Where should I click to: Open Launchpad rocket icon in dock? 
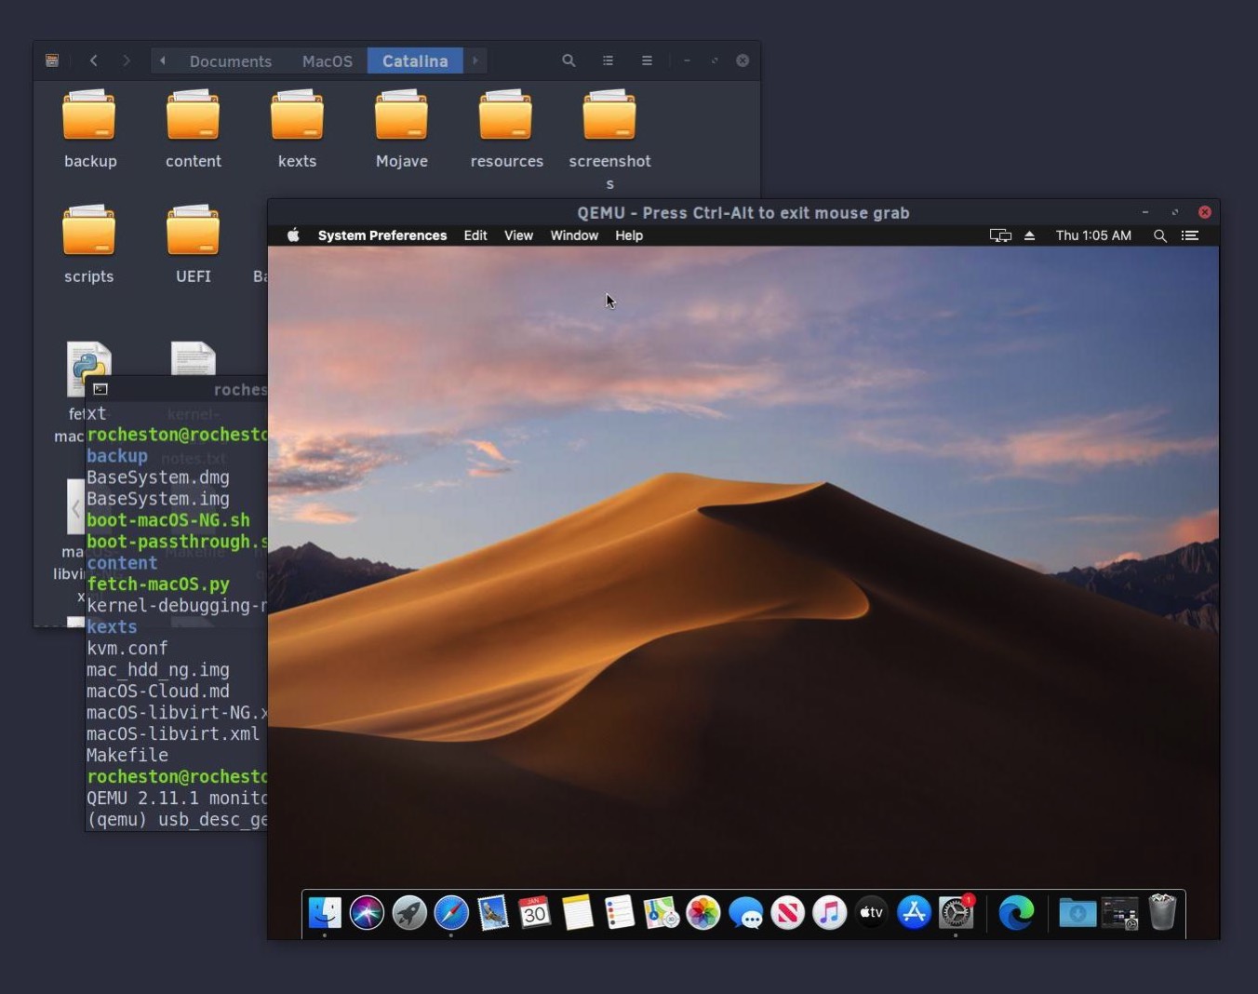409,913
